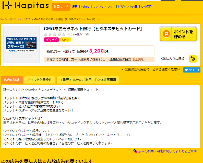Click the この広告を見た人はこんな広告も見ています heading
The image size is (203, 163).
[x=47, y=161]
